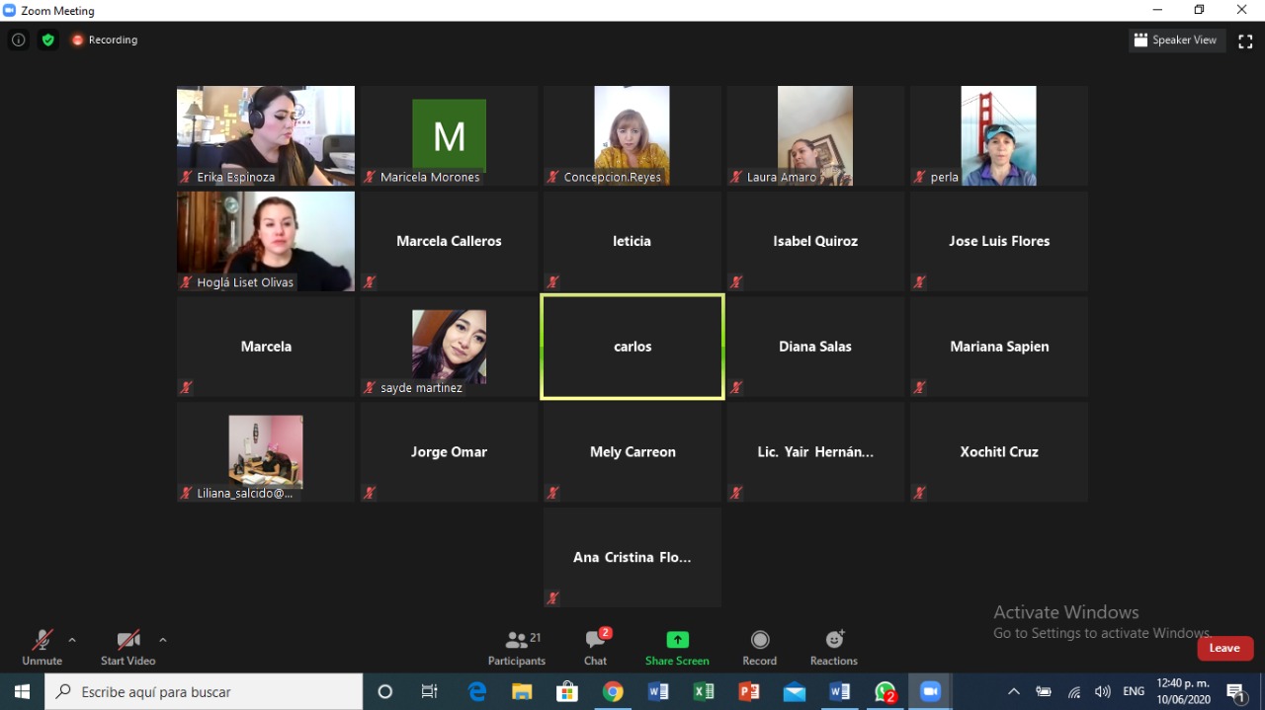This screenshot has width=1265, height=710.
Task: Expand video options arrow next to Start Video
Action: (x=163, y=640)
